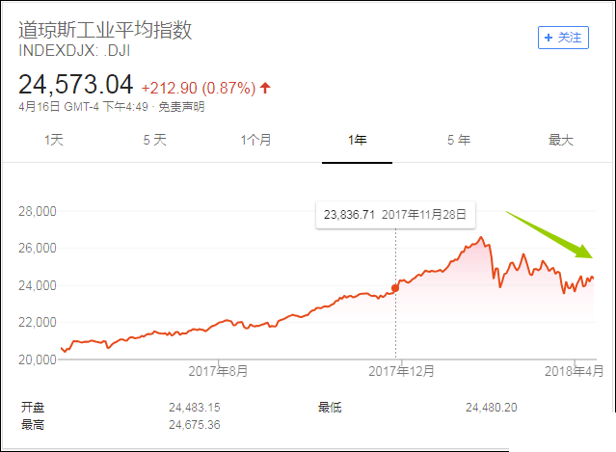This screenshot has height=452, width=616.
Task: Click the red data point on chart
Action: click(x=395, y=287)
